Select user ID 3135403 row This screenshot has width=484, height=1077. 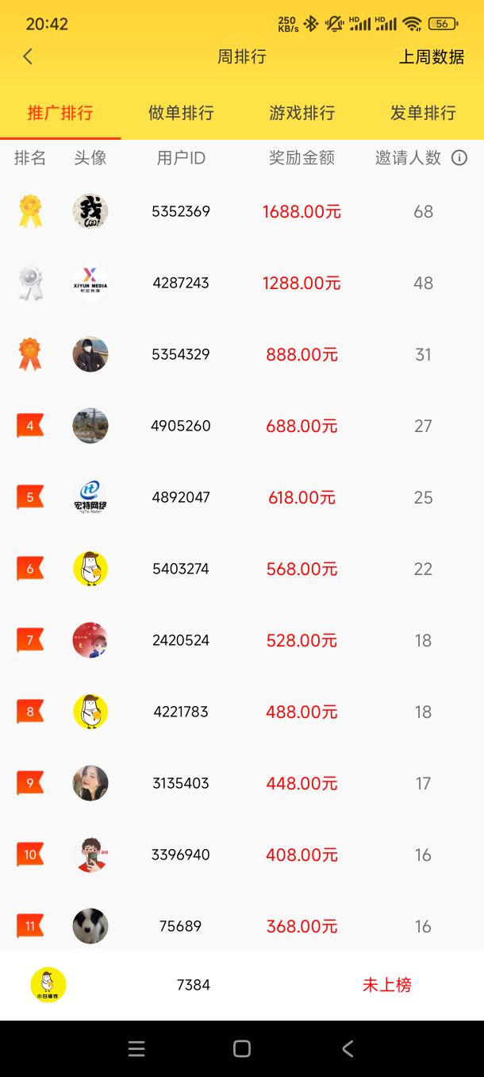(x=242, y=783)
